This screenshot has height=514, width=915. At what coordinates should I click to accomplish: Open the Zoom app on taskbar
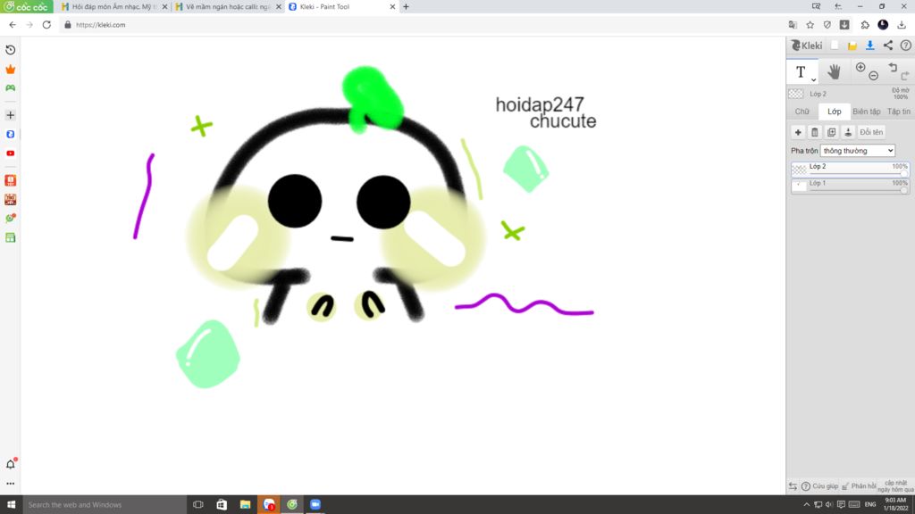point(315,505)
